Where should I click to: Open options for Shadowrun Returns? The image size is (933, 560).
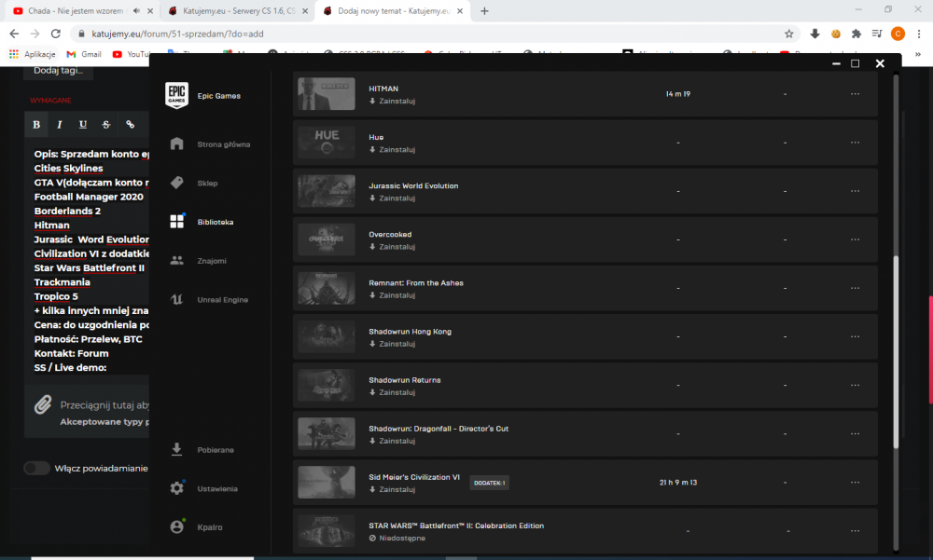tap(855, 385)
